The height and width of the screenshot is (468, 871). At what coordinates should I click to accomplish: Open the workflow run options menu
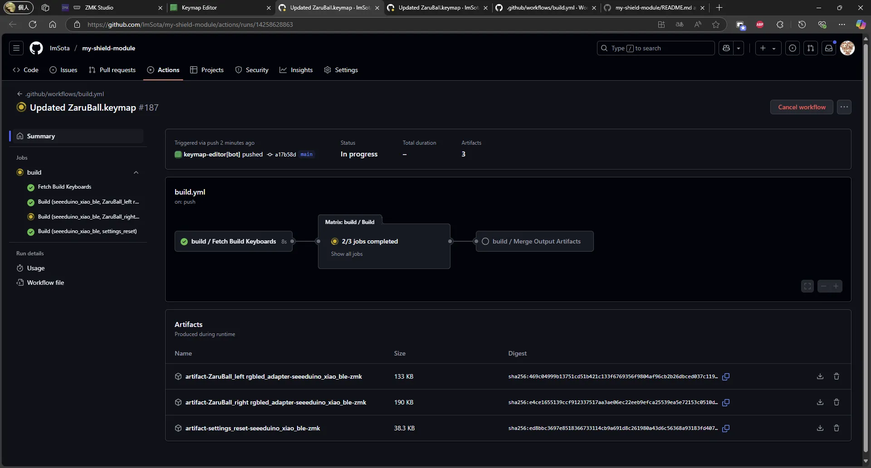coord(844,107)
